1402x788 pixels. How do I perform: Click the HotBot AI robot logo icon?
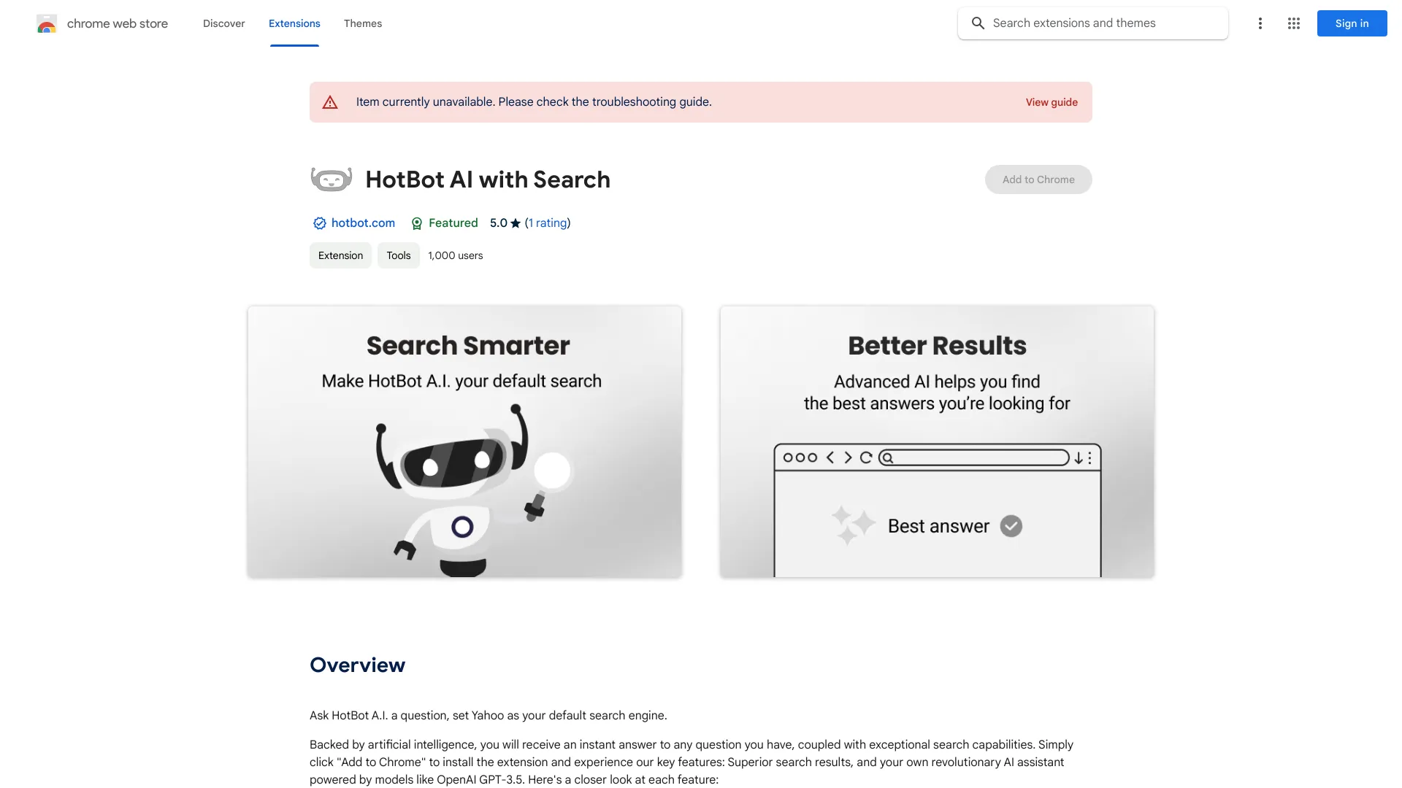click(x=330, y=178)
